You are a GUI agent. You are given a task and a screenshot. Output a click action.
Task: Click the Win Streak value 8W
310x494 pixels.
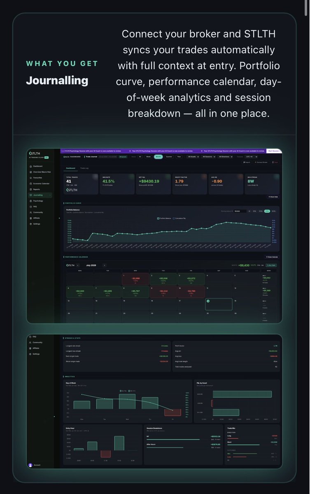[251, 181]
